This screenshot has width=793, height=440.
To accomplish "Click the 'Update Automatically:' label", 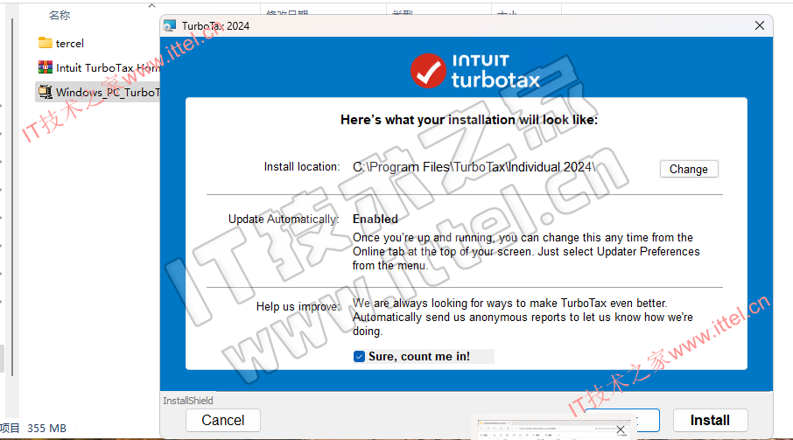I will 284,220.
